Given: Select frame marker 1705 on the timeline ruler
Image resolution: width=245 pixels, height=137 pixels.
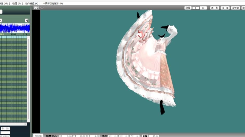Looking at the screenshot, I should click(x=14, y=34).
